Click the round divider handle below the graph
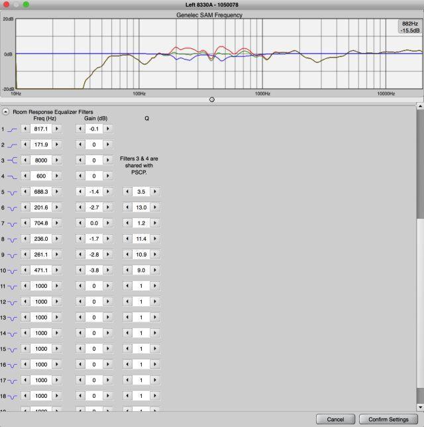The height and width of the screenshot is (427, 424). click(212, 99)
